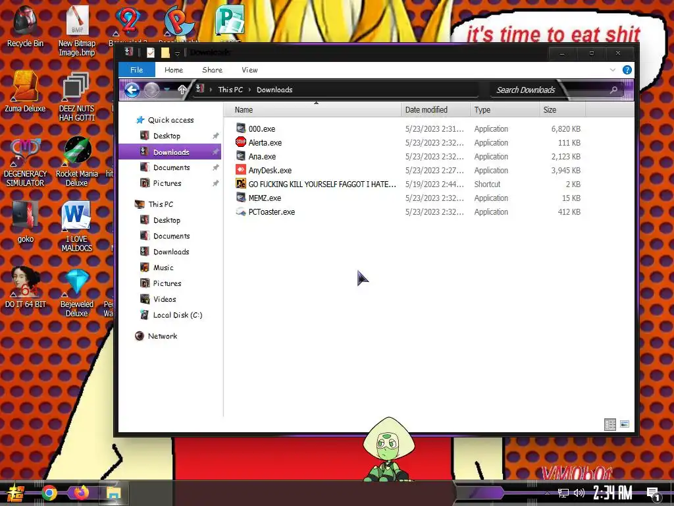Sort by Date modified column
Viewport: 674px width, 506px height.
(436, 110)
